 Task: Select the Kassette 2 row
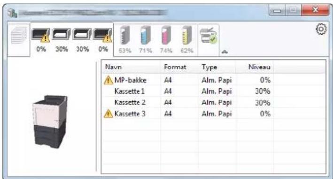[x=214, y=103]
